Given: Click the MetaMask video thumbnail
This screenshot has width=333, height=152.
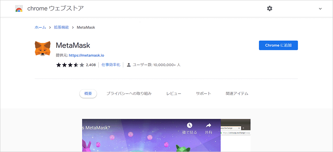Looking at the screenshot, I should pos(151,135).
